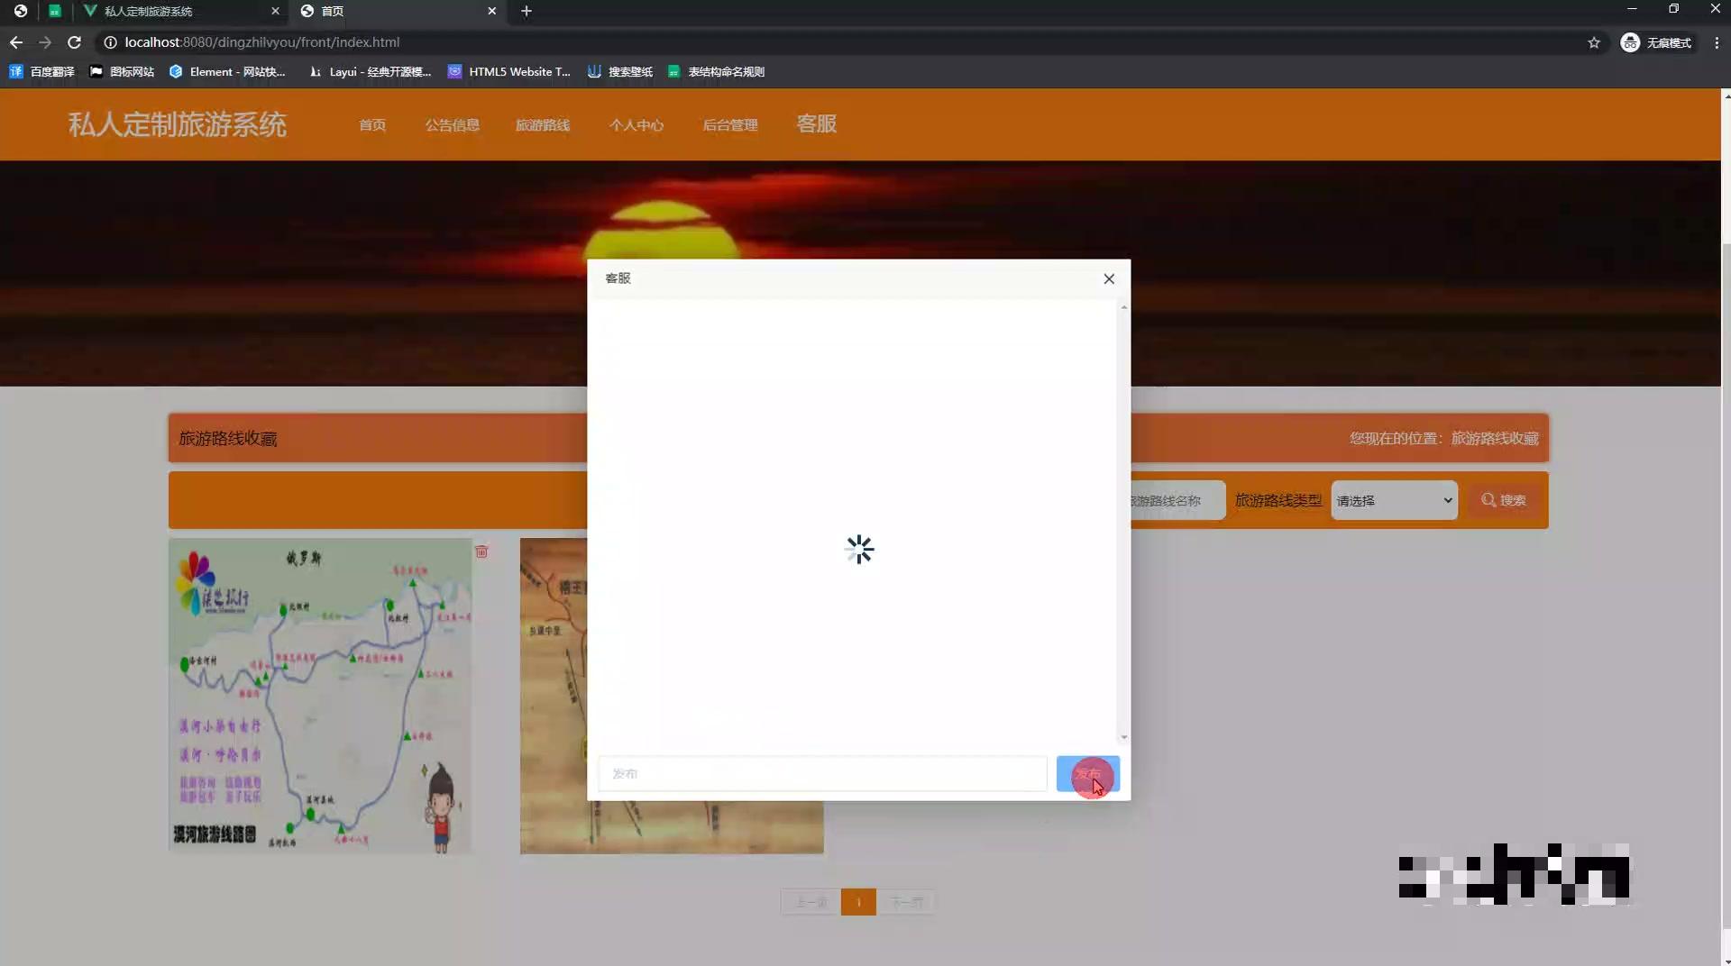Click the 发布 publish button
The width and height of the screenshot is (1731, 966).
(1088, 774)
